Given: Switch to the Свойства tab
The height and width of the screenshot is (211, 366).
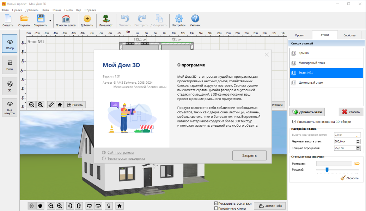Looking at the screenshot, I should tap(349, 35).
